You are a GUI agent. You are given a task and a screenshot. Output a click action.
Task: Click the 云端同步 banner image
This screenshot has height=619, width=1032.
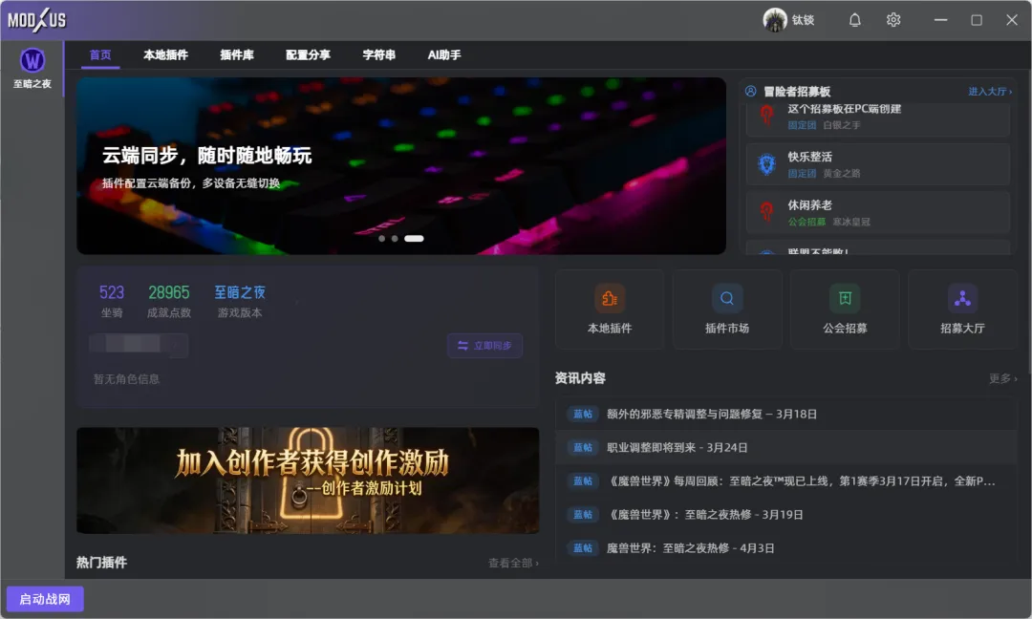(x=401, y=166)
